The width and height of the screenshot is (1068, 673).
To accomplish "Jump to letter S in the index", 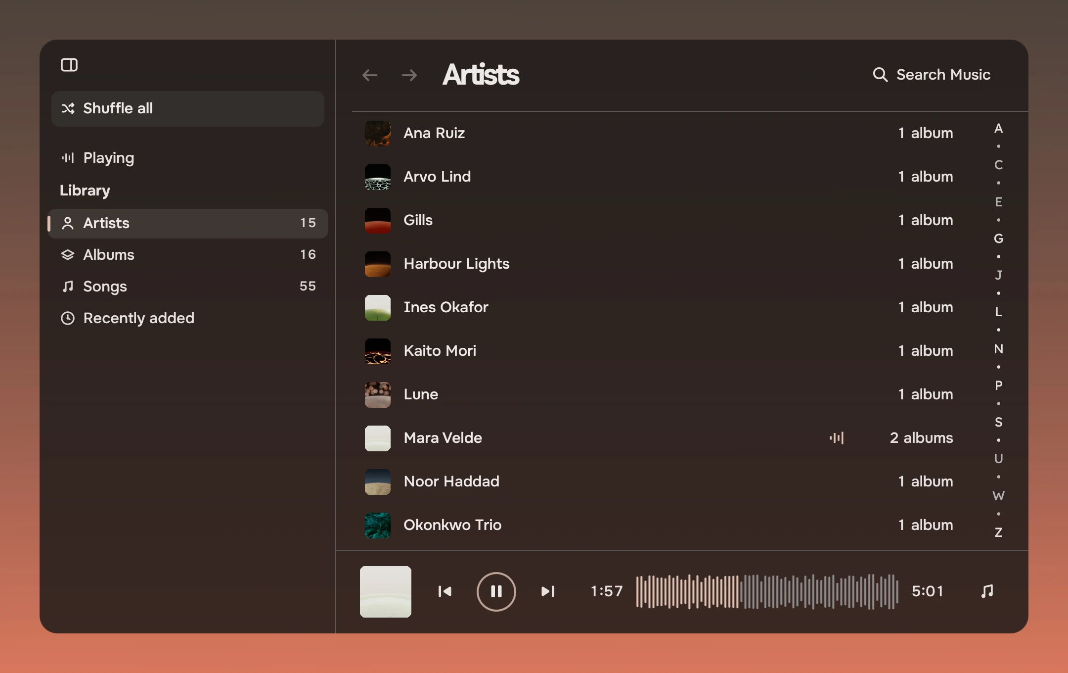I will coord(999,422).
